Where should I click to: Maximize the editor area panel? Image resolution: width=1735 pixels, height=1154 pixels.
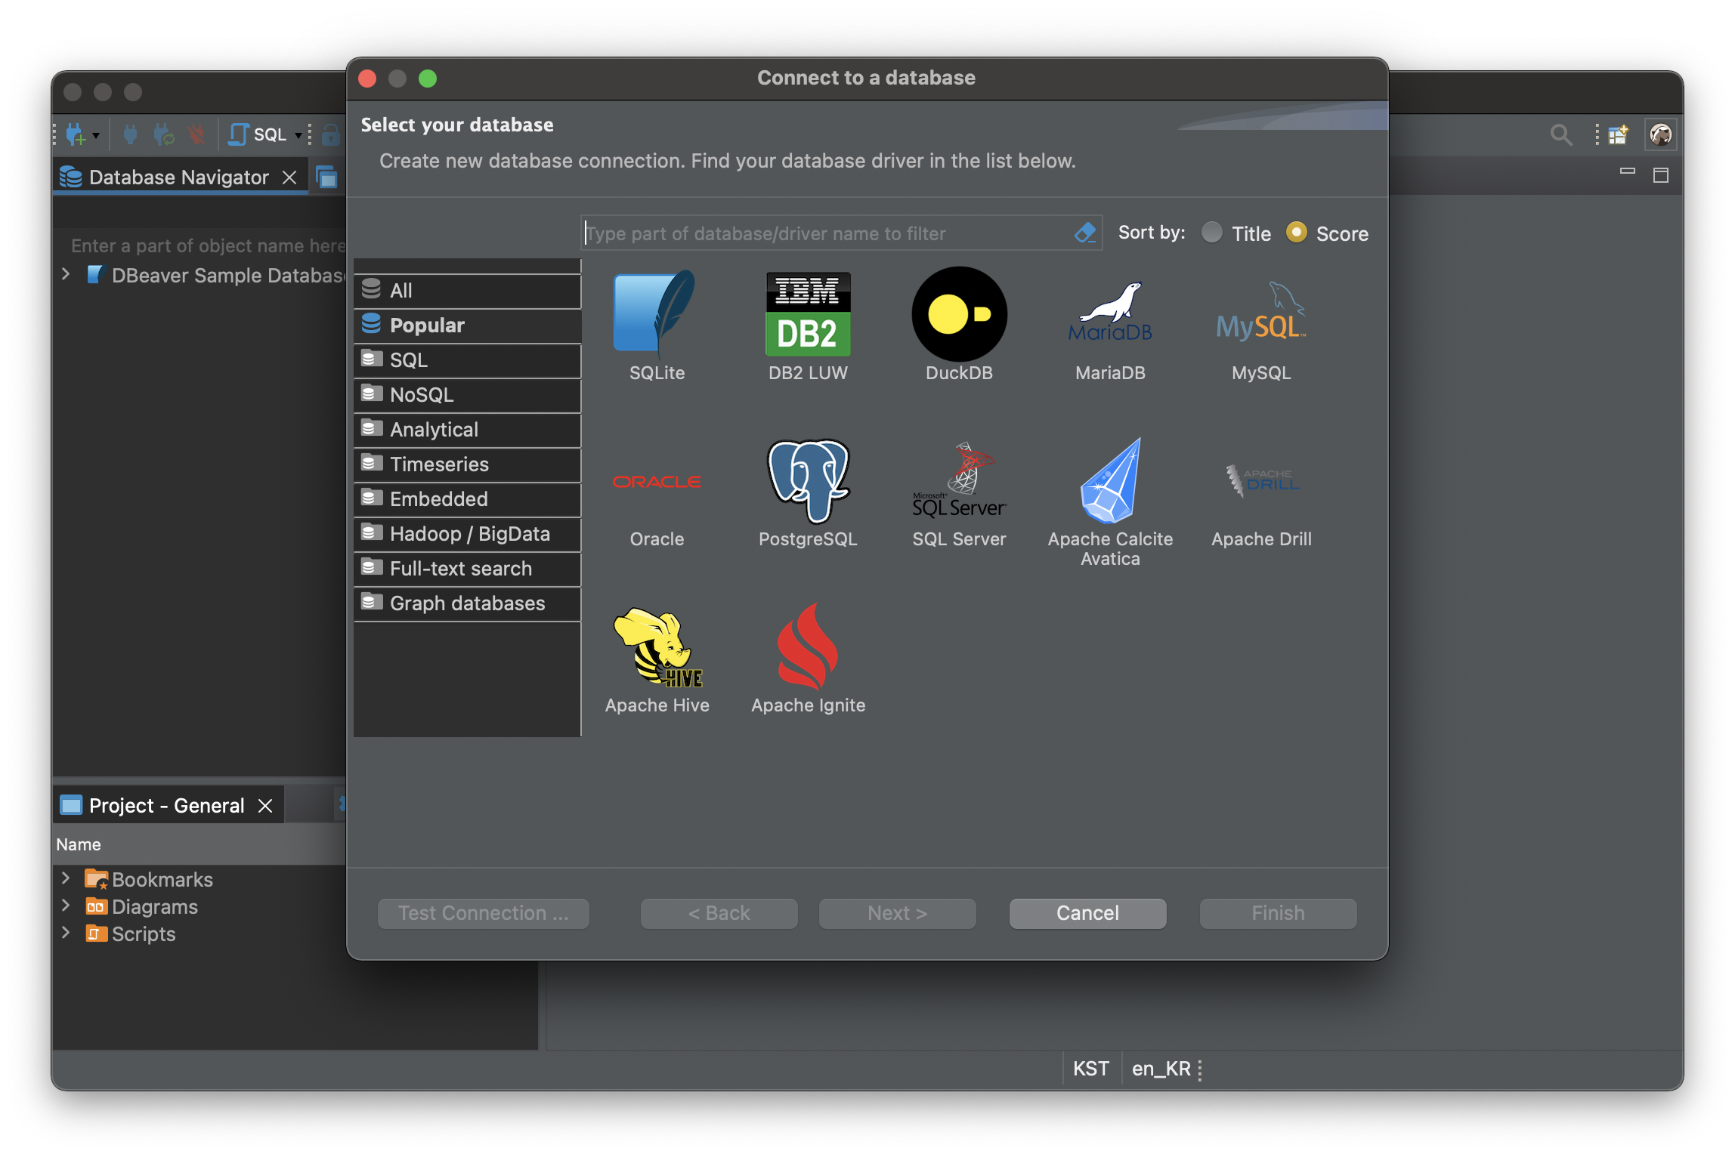tap(1660, 175)
